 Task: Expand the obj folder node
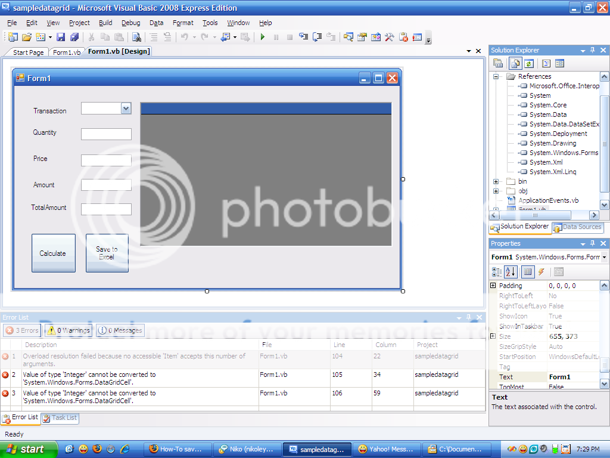(x=496, y=191)
